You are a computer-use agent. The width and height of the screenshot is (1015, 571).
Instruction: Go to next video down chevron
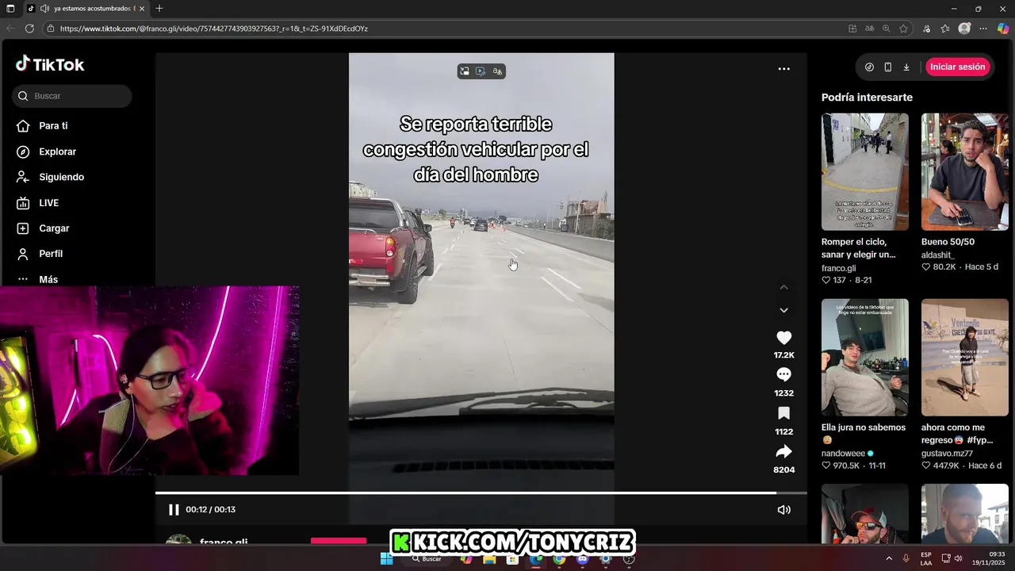(783, 310)
